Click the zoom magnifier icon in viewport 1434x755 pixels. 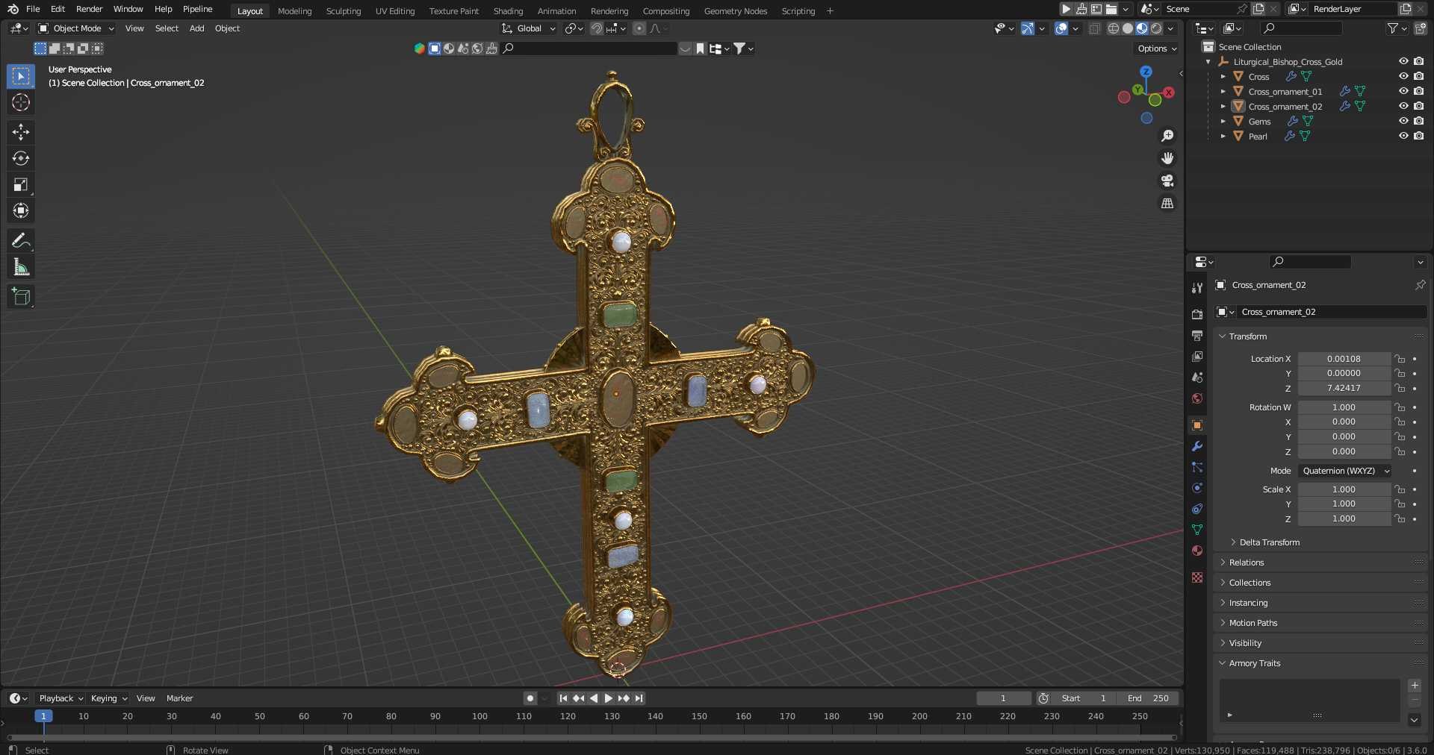coord(1167,136)
